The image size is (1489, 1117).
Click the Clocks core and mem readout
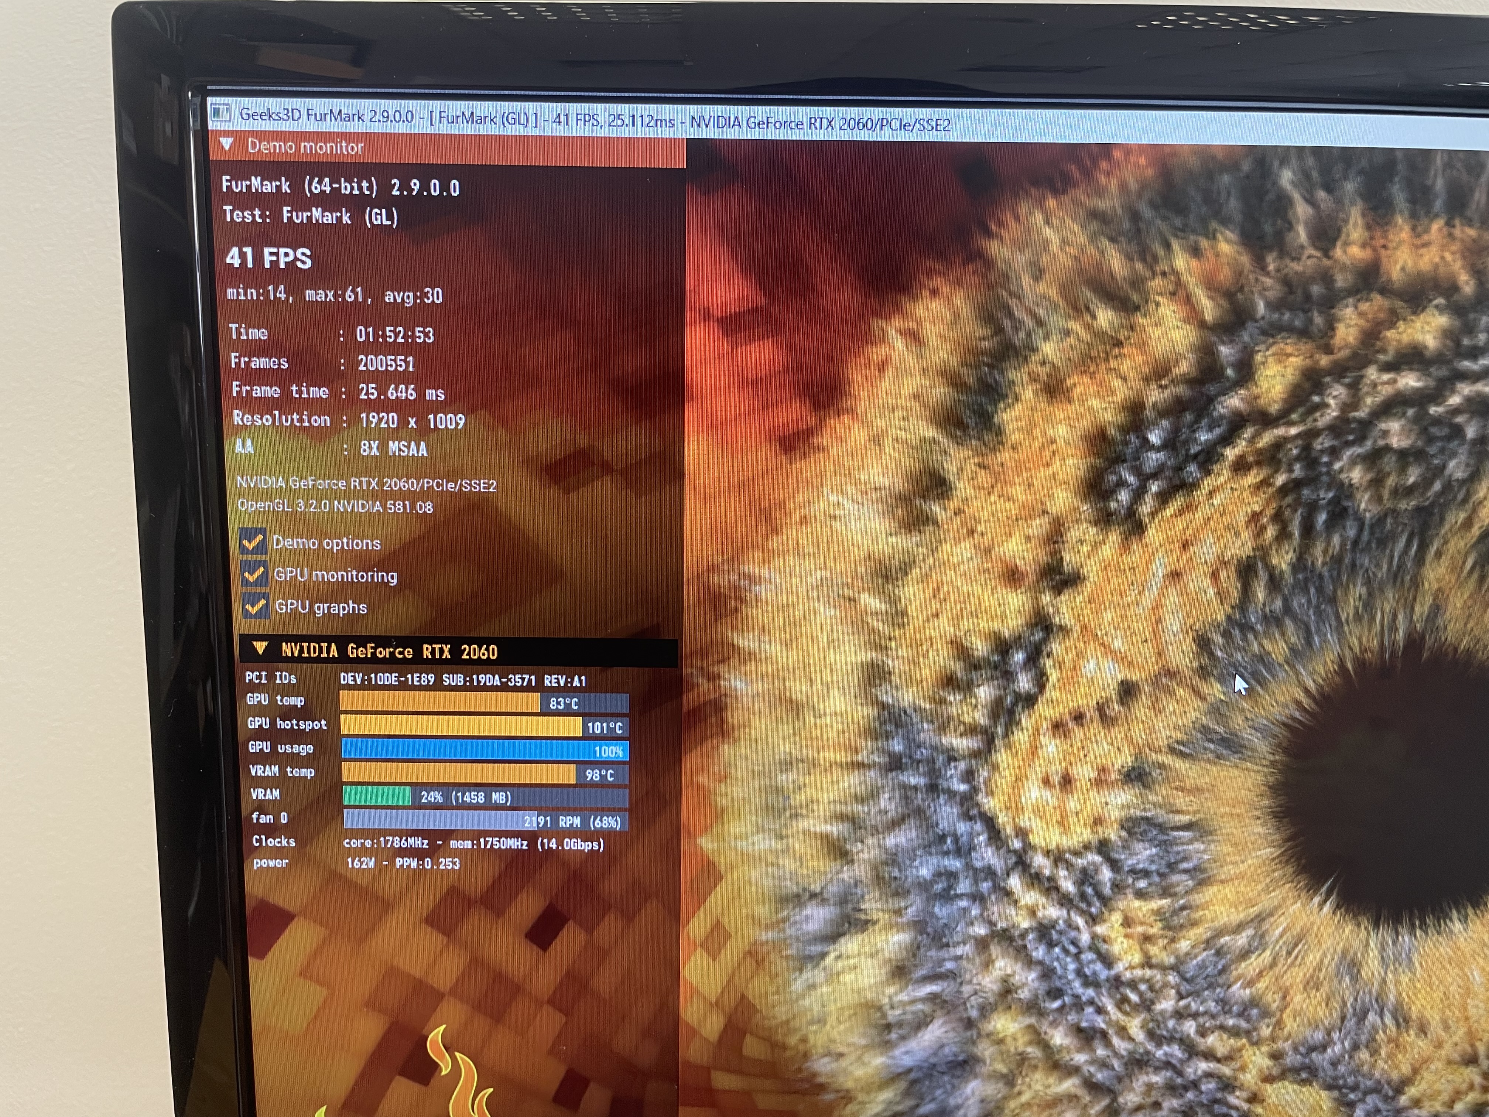pyautogui.click(x=473, y=844)
